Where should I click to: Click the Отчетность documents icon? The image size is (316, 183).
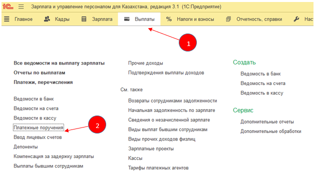[x=228, y=19]
